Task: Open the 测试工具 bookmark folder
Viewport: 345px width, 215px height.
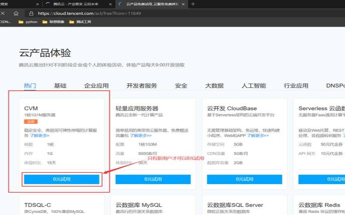Action: pyautogui.click(x=80, y=21)
